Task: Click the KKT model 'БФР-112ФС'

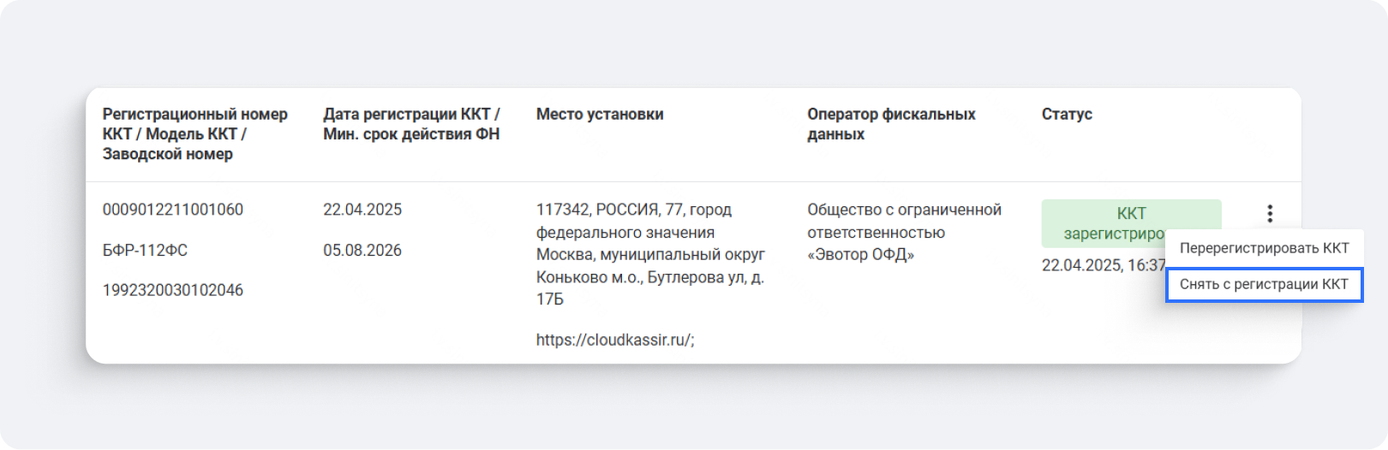Action: coord(145,251)
